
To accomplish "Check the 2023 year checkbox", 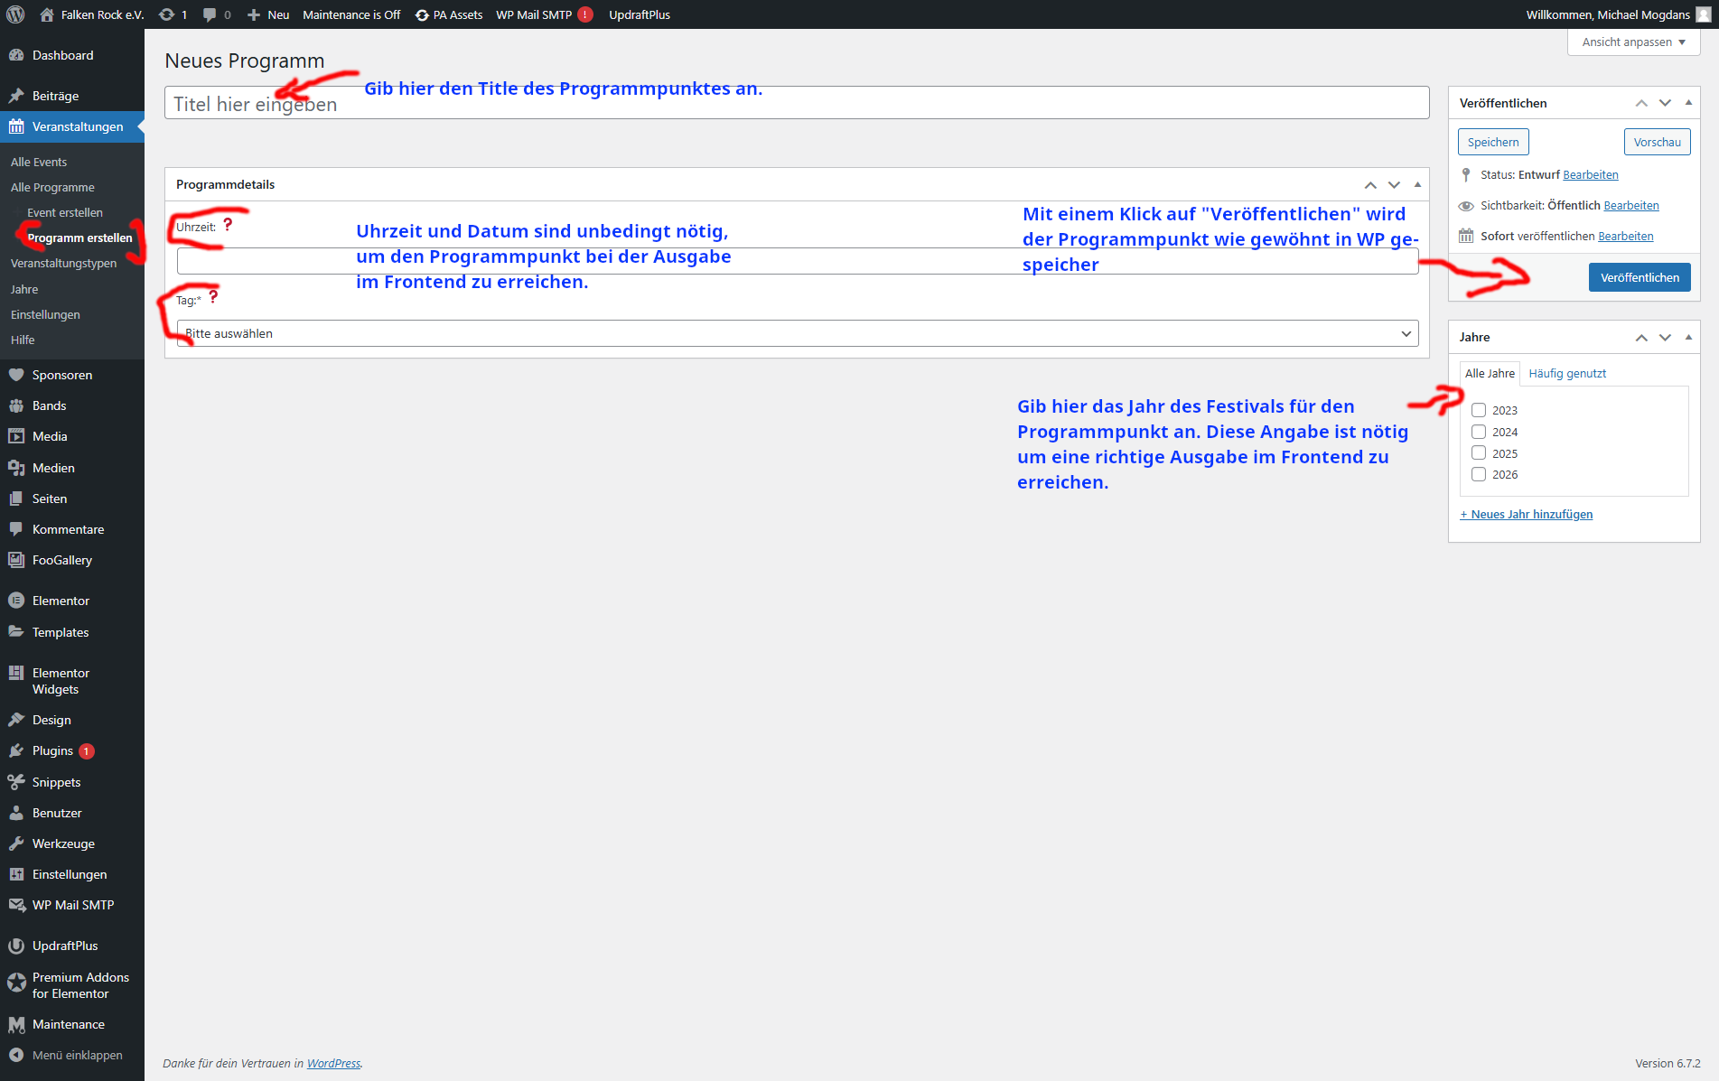I will 1479,410.
